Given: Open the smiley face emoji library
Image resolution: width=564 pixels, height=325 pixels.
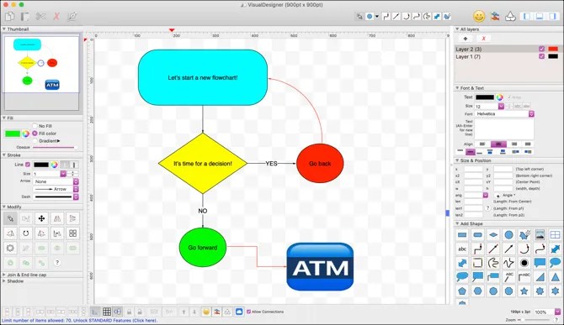Looking at the screenshot, I should pos(479,16).
